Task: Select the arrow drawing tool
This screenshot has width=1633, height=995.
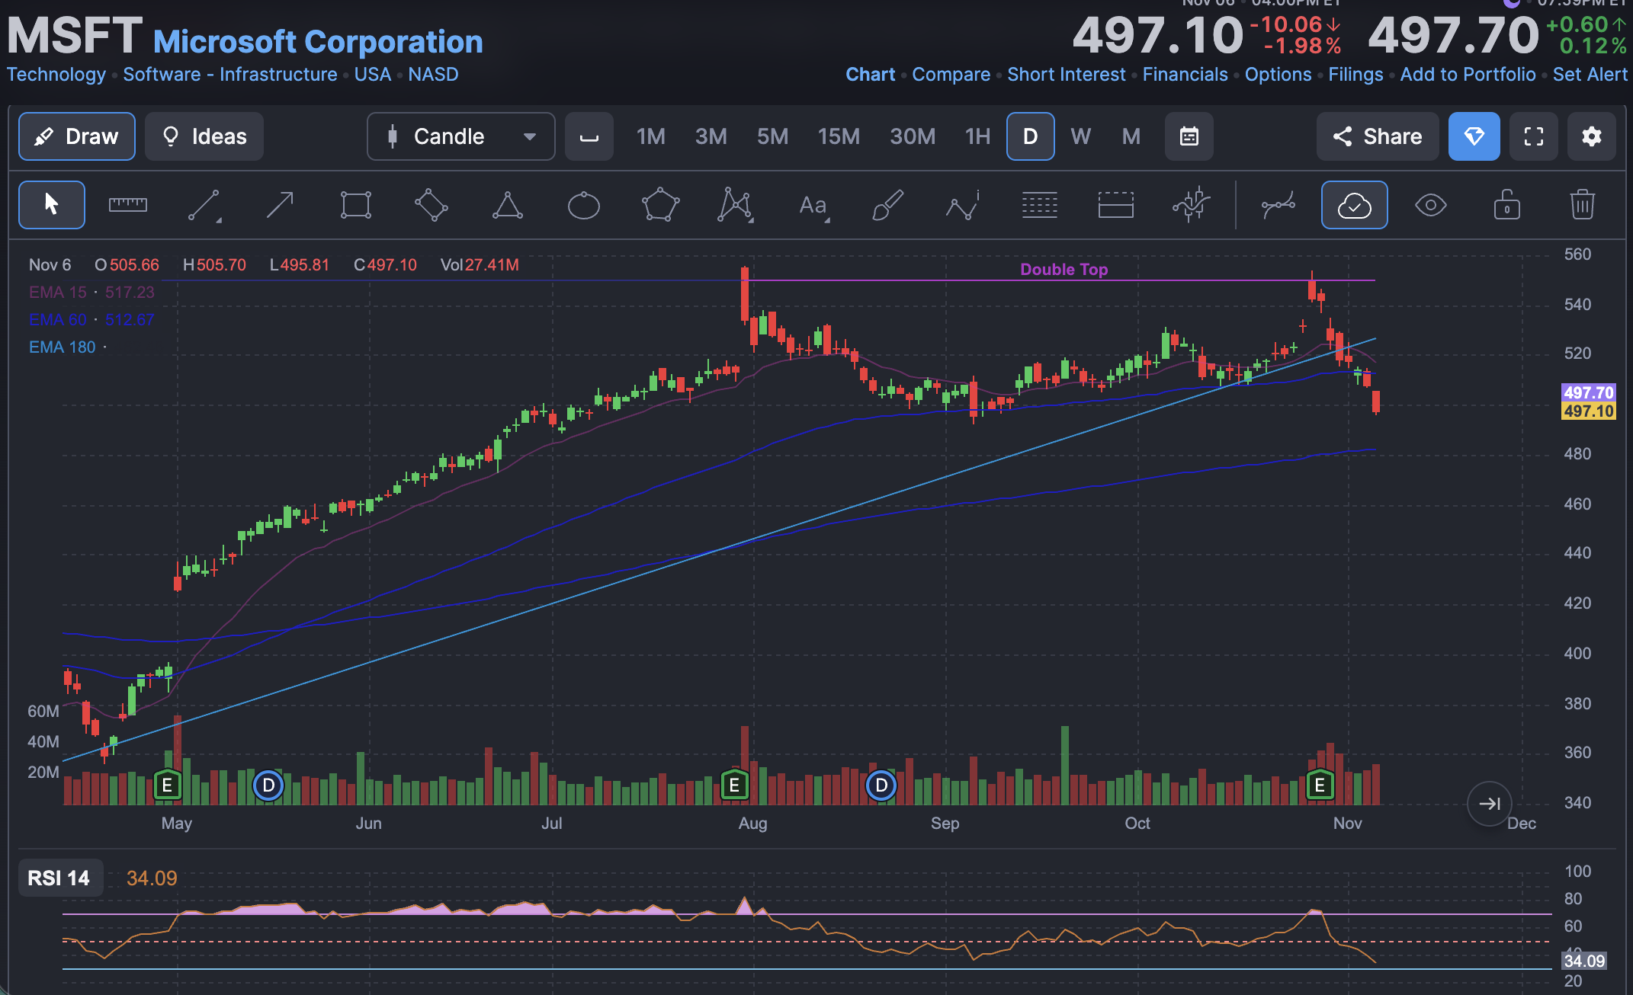Action: [x=280, y=205]
